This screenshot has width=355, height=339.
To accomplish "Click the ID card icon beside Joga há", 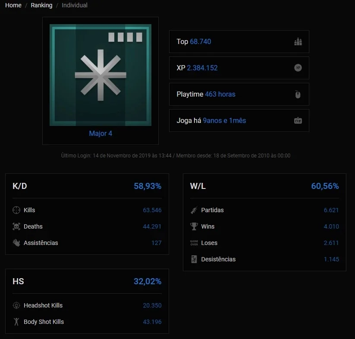I will click(298, 121).
